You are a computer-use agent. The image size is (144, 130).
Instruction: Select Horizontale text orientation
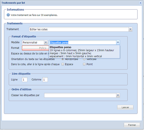coord(63,59)
